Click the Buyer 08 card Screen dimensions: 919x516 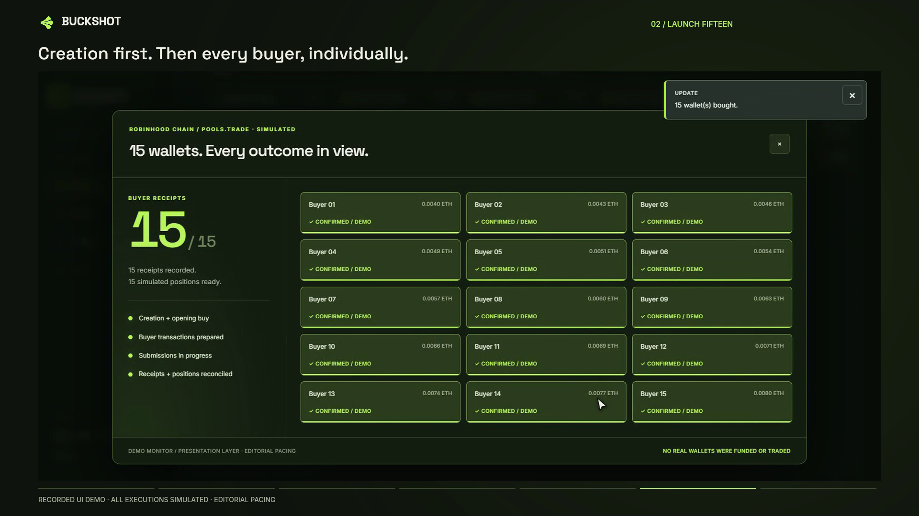[x=546, y=307]
